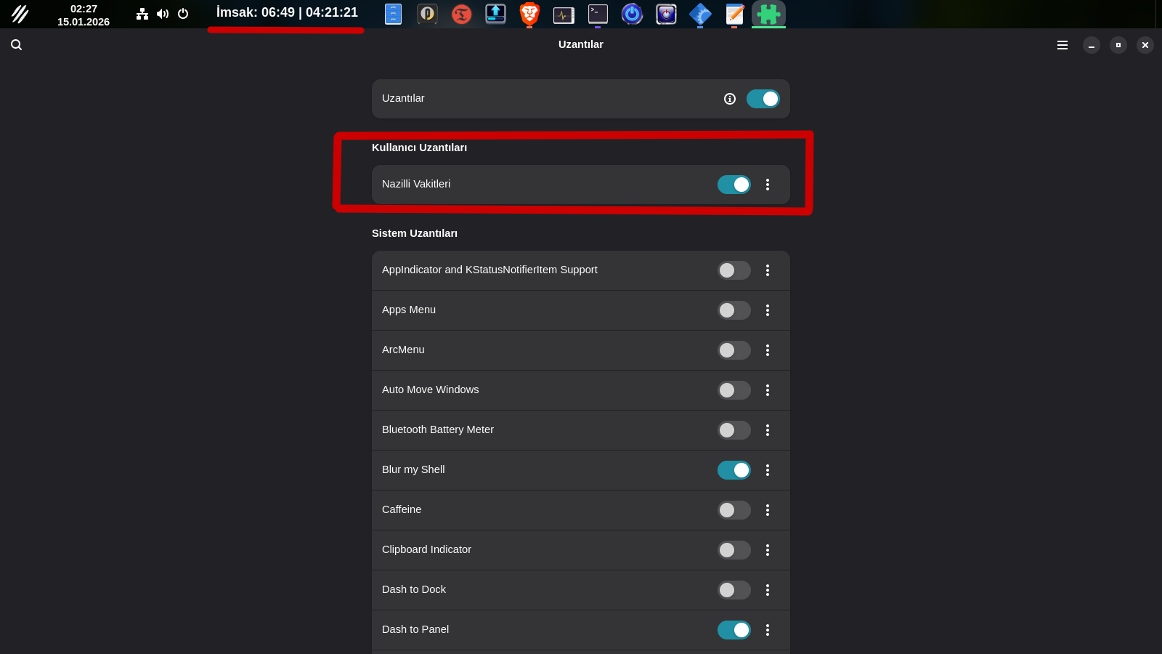1162x654 pixels.
Task: Enable the Caffeine extension
Action: [x=734, y=510]
